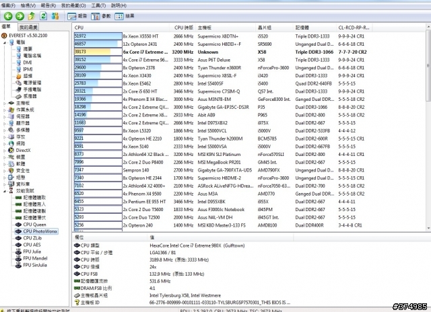The image size is (431, 312).
Task: Open the 工具(T) menu
Action: 98,5
